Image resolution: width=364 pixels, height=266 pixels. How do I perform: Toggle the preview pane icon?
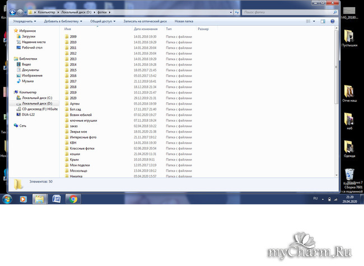(x=323, y=21)
